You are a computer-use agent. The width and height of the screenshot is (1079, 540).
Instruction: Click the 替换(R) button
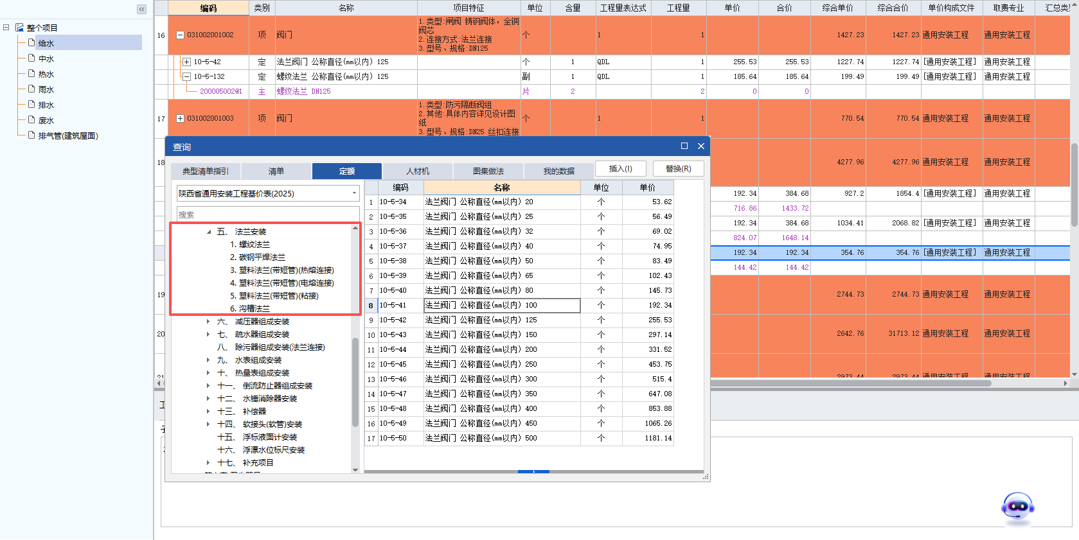(679, 169)
